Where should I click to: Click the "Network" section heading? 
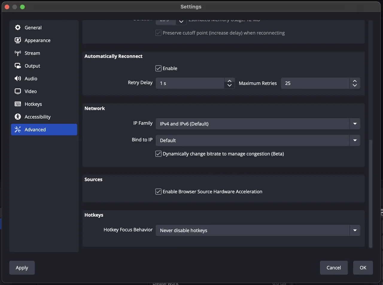pos(95,108)
